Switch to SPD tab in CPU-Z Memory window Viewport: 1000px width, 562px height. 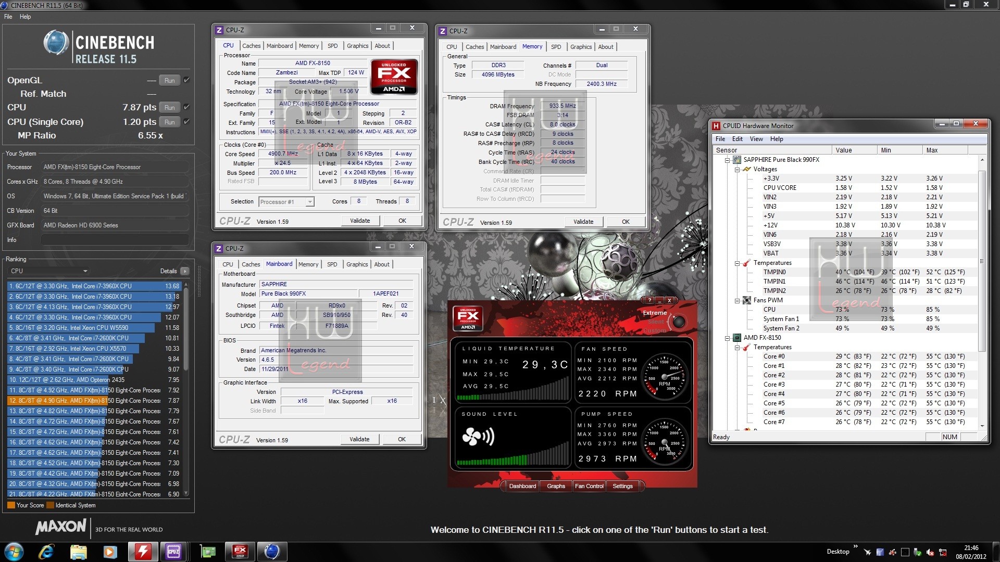coord(556,47)
